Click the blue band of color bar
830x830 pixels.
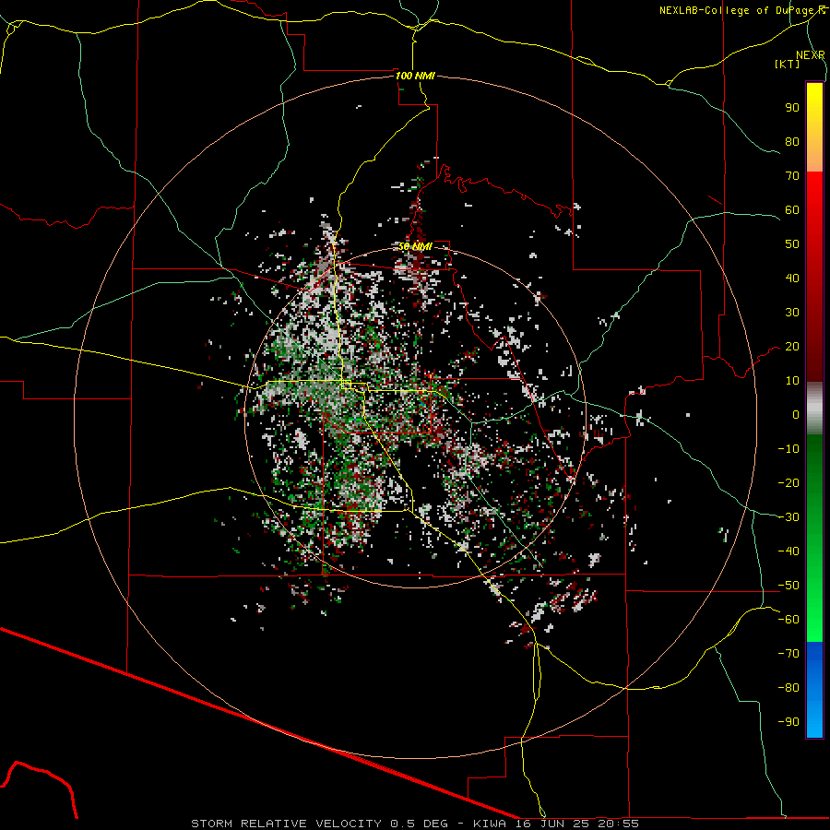814,689
